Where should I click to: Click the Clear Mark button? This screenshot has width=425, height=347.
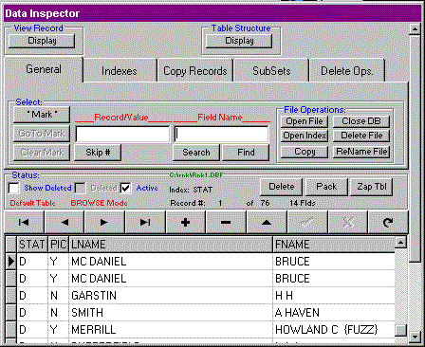click(x=42, y=153)
